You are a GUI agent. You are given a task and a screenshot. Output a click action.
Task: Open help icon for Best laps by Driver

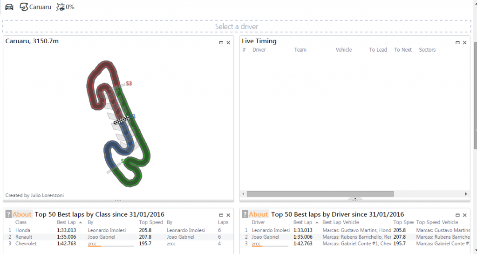pyautogui.click(x=245, y=214)
